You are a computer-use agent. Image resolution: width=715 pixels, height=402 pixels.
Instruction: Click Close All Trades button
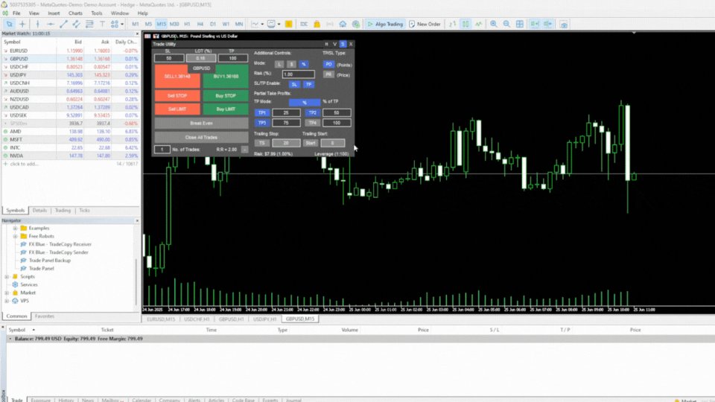pos(201,137)
